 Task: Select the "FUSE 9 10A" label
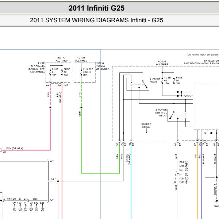(55, 72)
